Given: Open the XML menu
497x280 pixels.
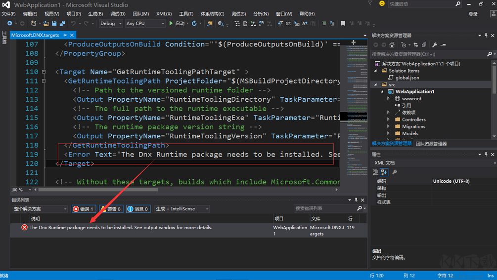Looking at the screenshot, I should (164, 14).
